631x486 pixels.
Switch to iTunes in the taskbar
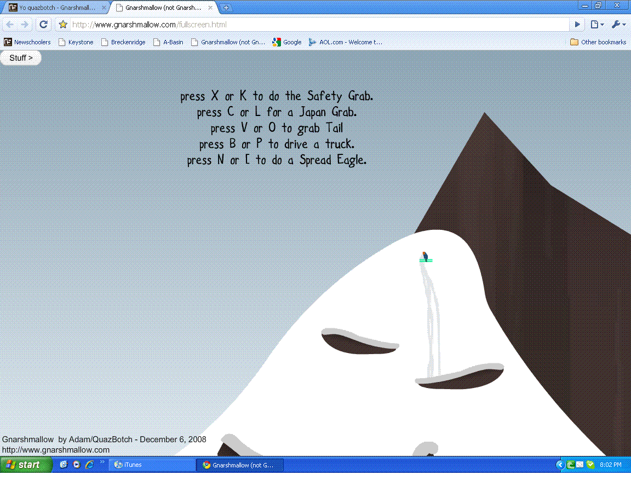153,465
